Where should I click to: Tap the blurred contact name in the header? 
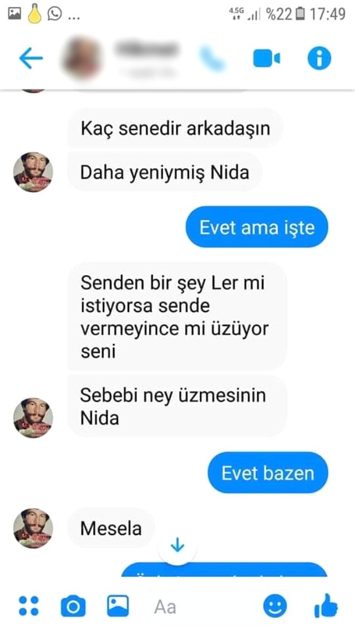146,49
